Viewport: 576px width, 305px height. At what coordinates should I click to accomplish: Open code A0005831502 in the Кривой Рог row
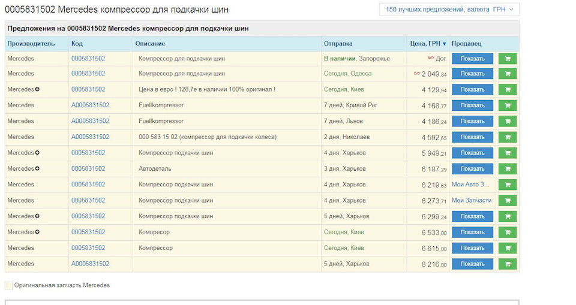[91, 105]
